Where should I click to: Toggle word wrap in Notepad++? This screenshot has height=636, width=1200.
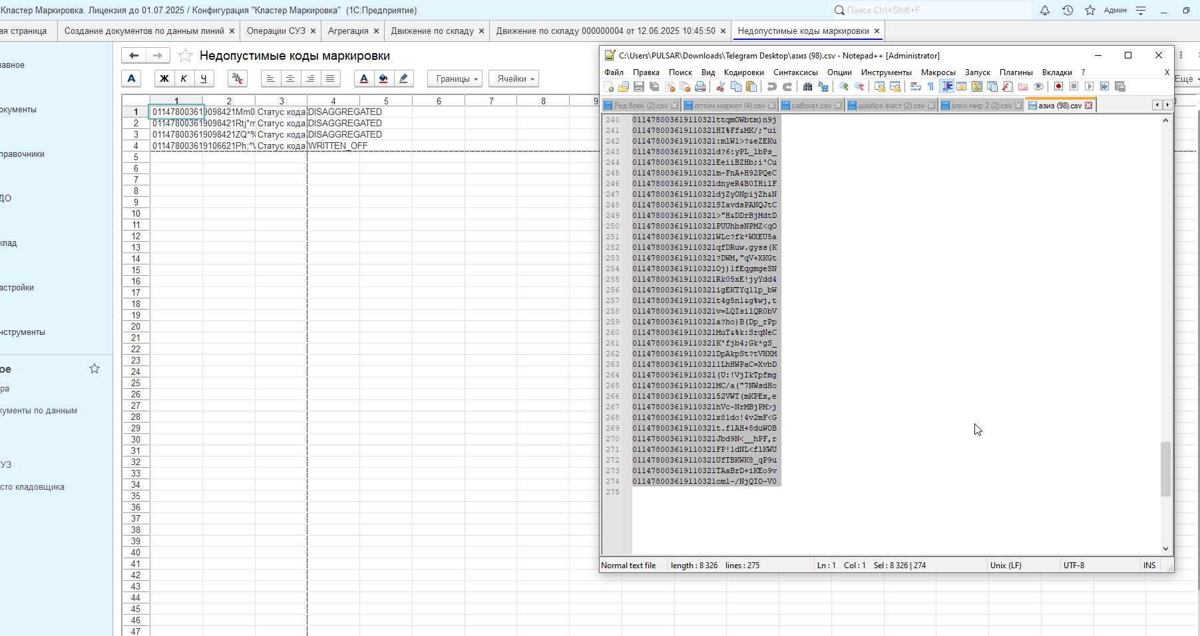[x=915, y=86]
